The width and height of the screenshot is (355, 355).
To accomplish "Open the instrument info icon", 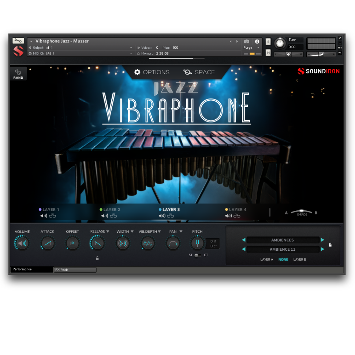I will coord(257,41).
